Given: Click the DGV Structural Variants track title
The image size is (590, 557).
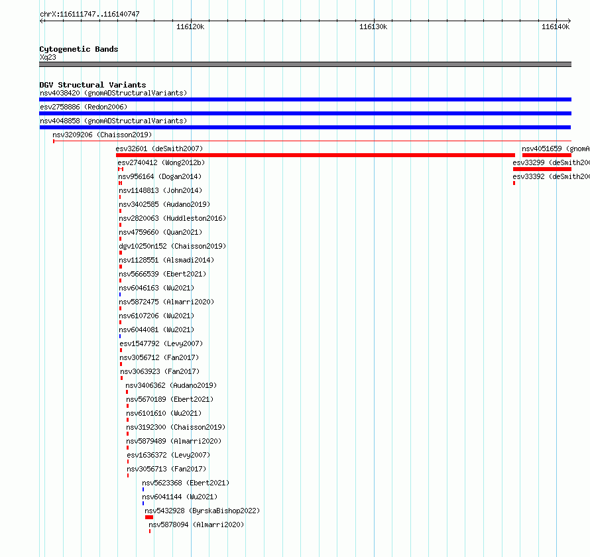Looking at the screenshot, I should 93,85.
